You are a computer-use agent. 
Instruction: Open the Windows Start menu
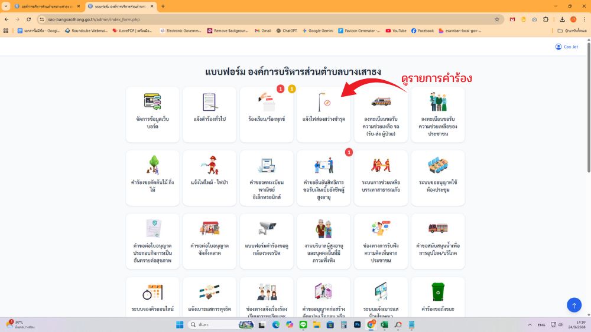pos(180,324)
